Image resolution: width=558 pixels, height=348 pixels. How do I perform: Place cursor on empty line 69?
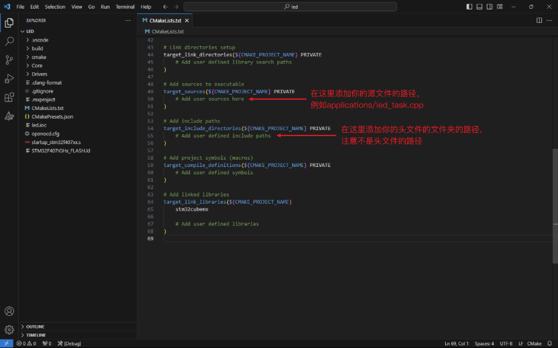358,239
